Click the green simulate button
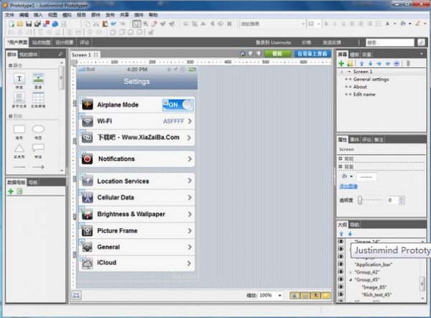Image resolution: width=431 pixels, height=318 pixels. [x=277, y=54]
